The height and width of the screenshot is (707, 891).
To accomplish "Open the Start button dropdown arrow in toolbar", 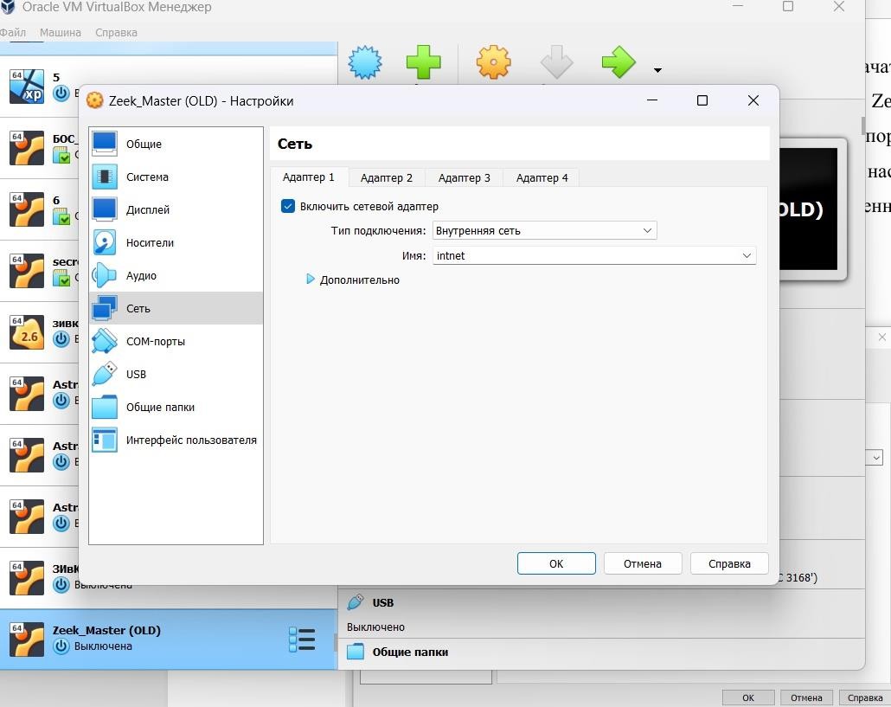I will (657, 70).
